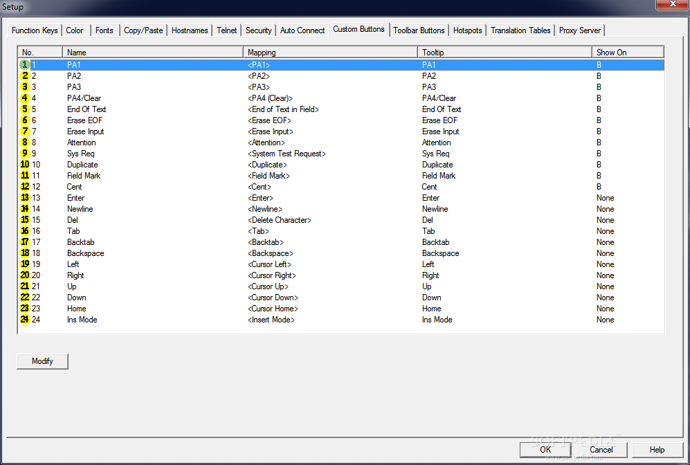Image resolution: width=690 pixels, height=465 pixels.
Task: Sort by the No. column header
Action: click(40, 53)
